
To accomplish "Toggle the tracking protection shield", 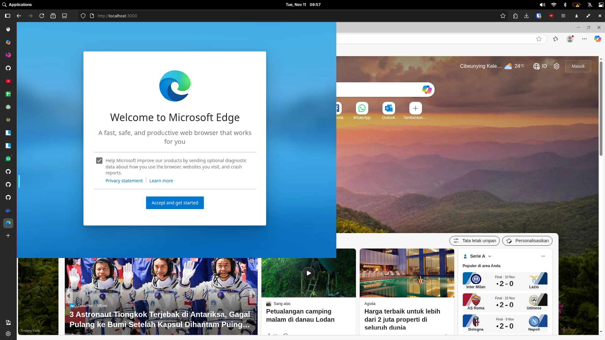I will click(x=83, y=16).
